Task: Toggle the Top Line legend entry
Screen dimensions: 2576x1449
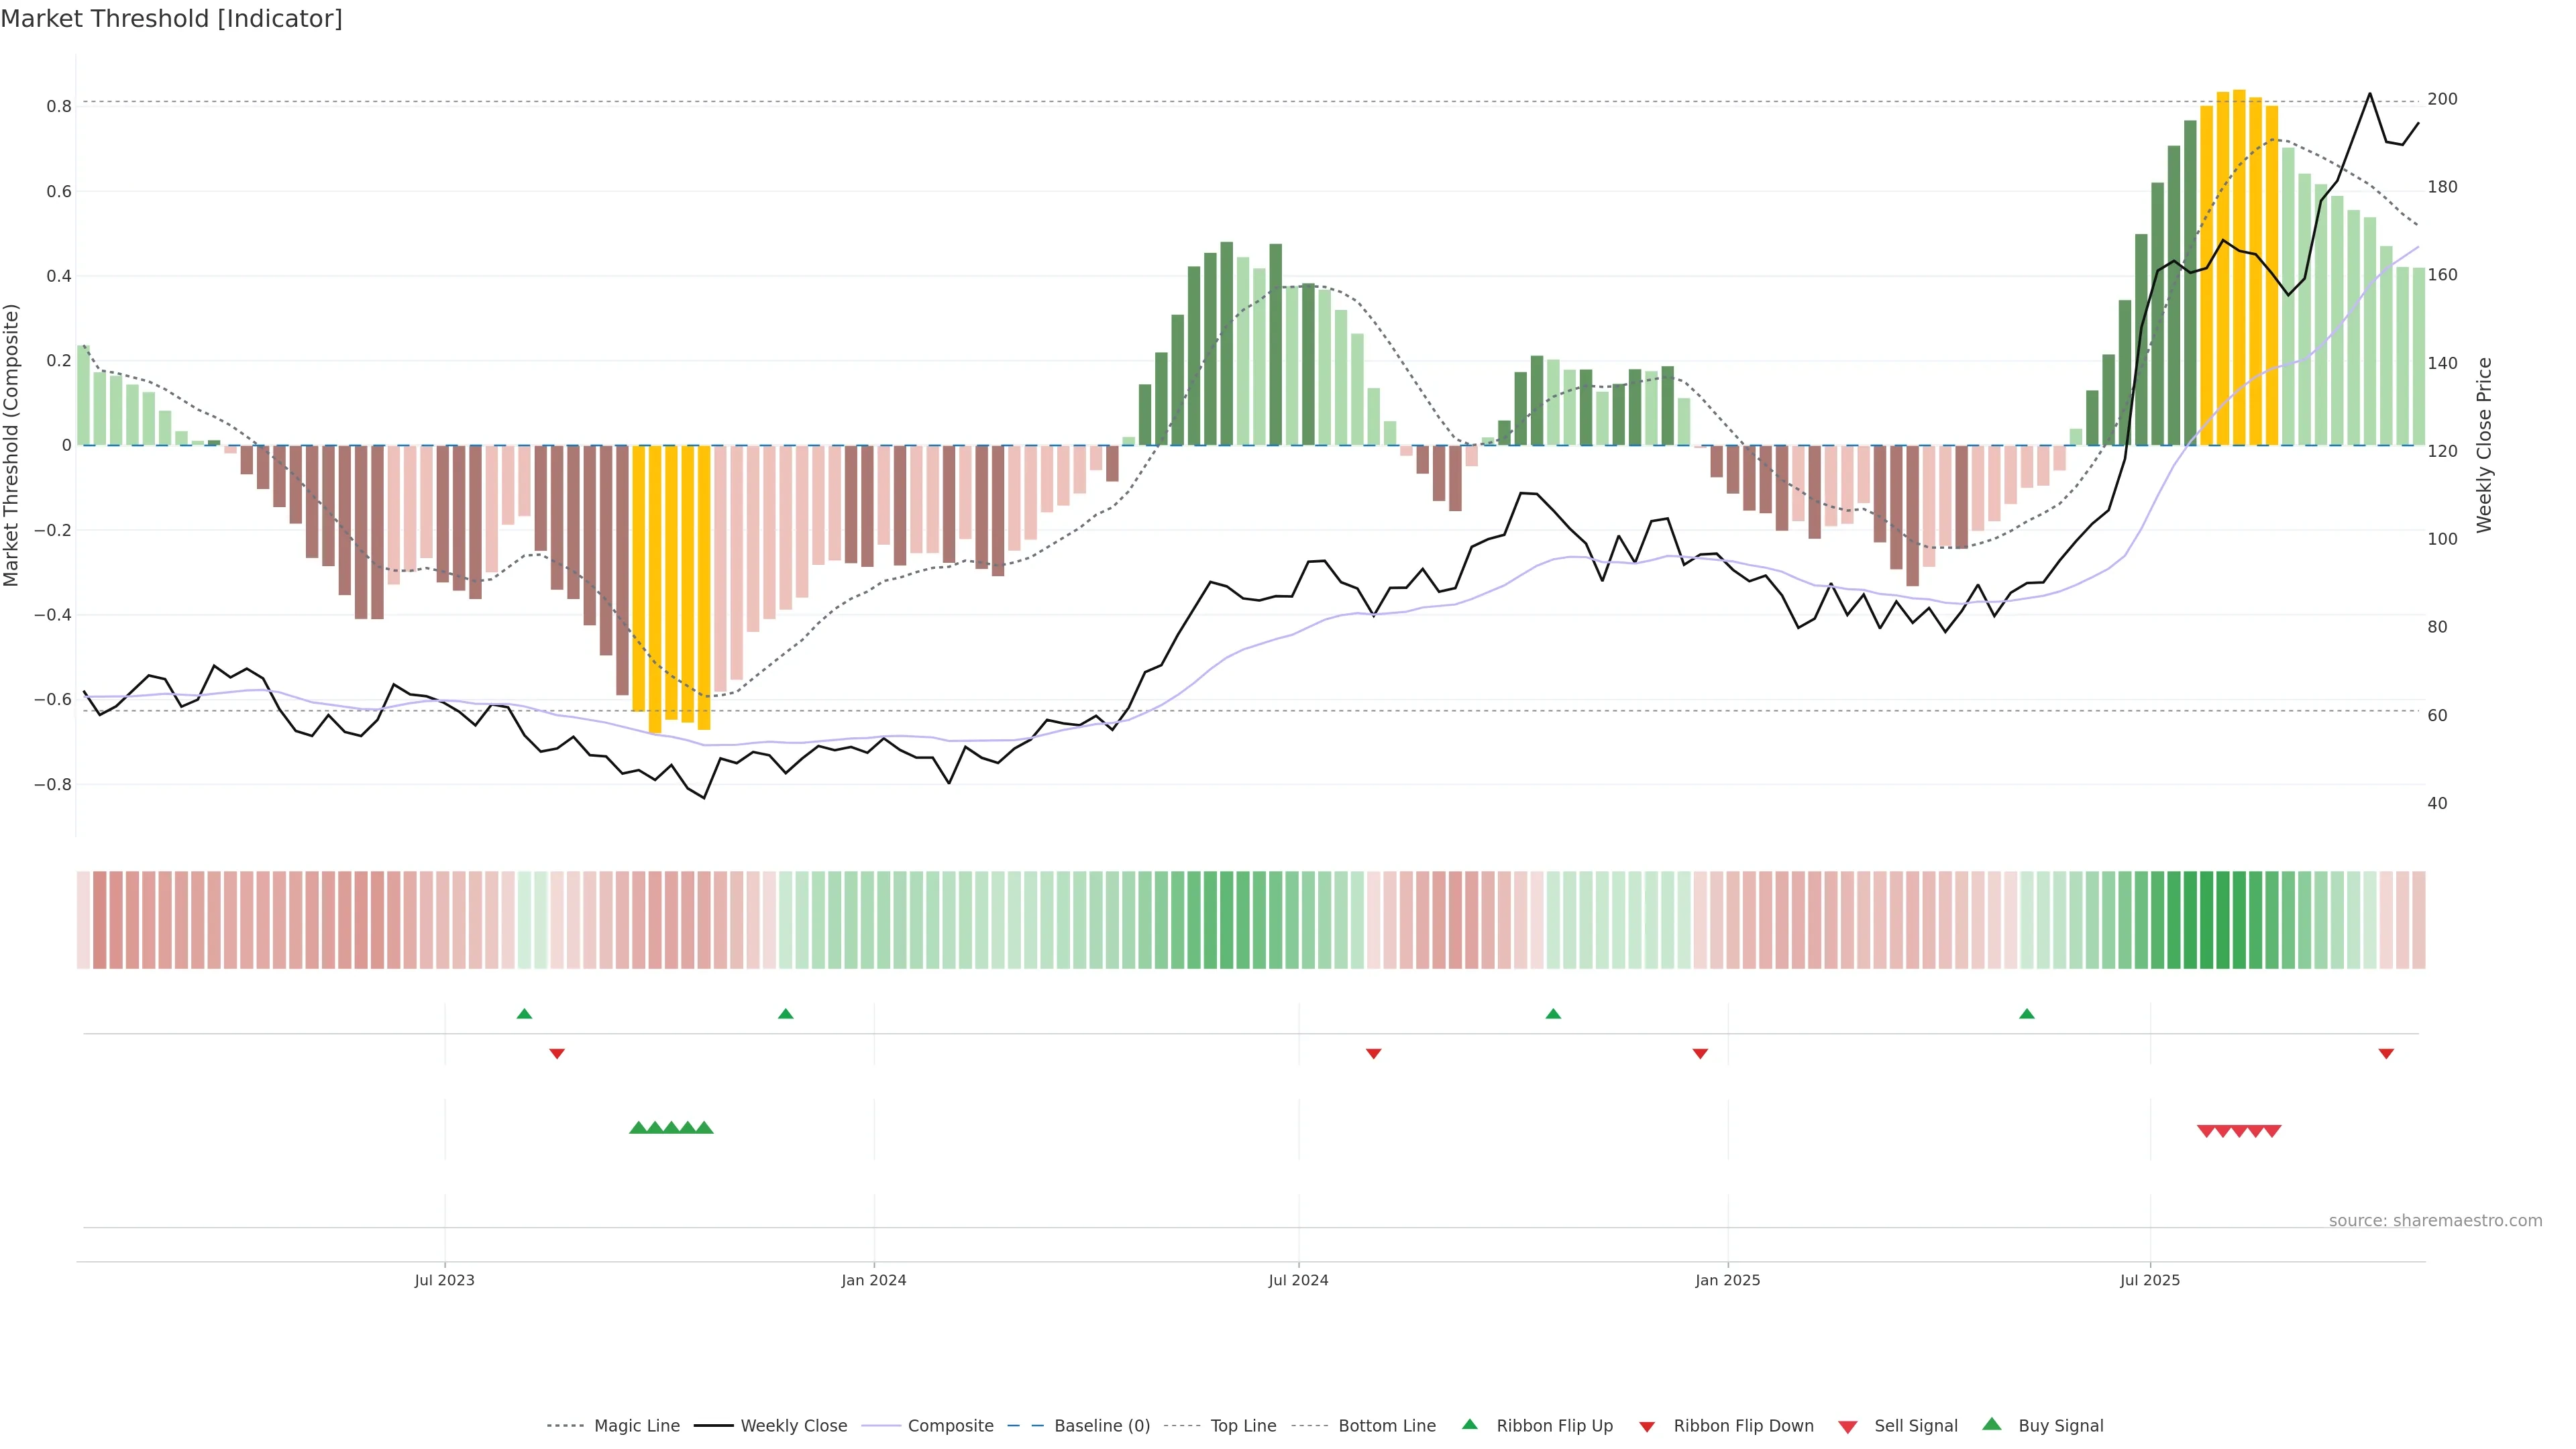Action: point(1243,1425)
